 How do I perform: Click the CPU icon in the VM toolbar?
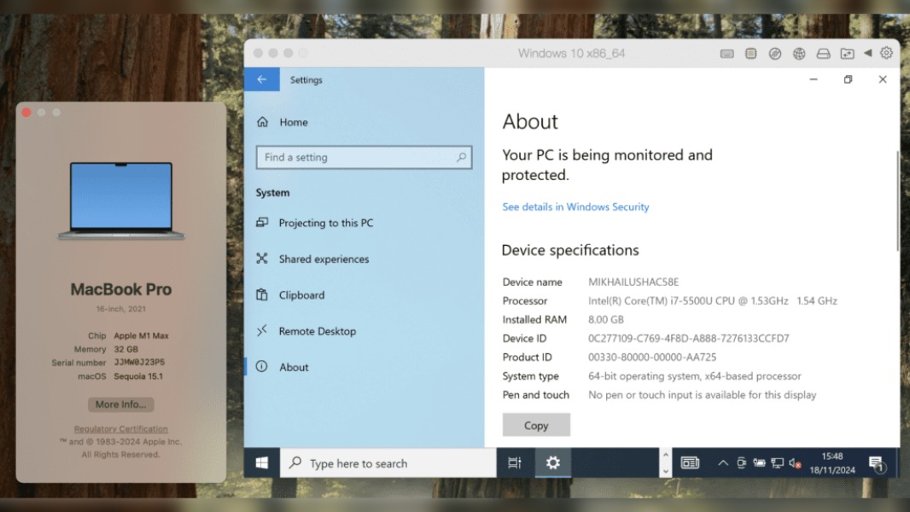tap(751, 53)
